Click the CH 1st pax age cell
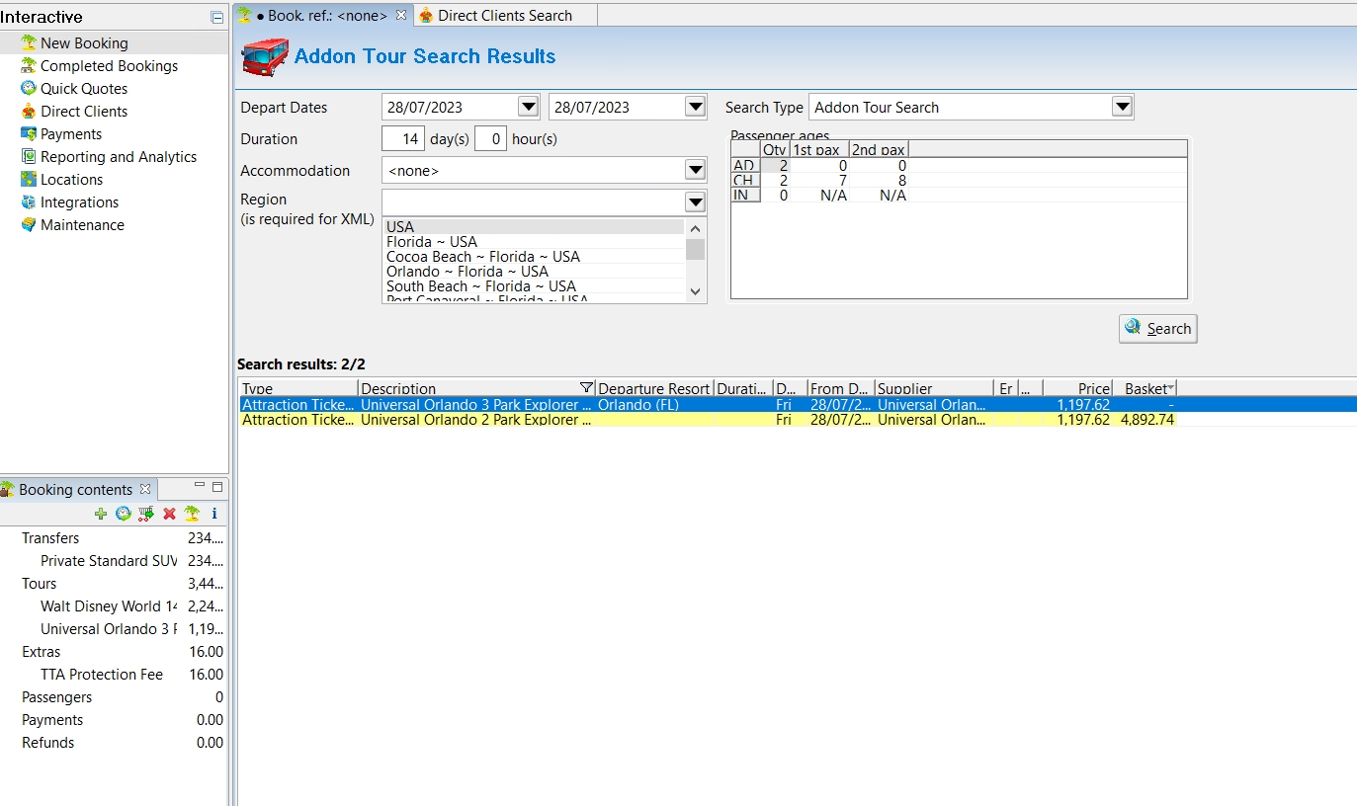1357x806 pixels. coord(820,181)
